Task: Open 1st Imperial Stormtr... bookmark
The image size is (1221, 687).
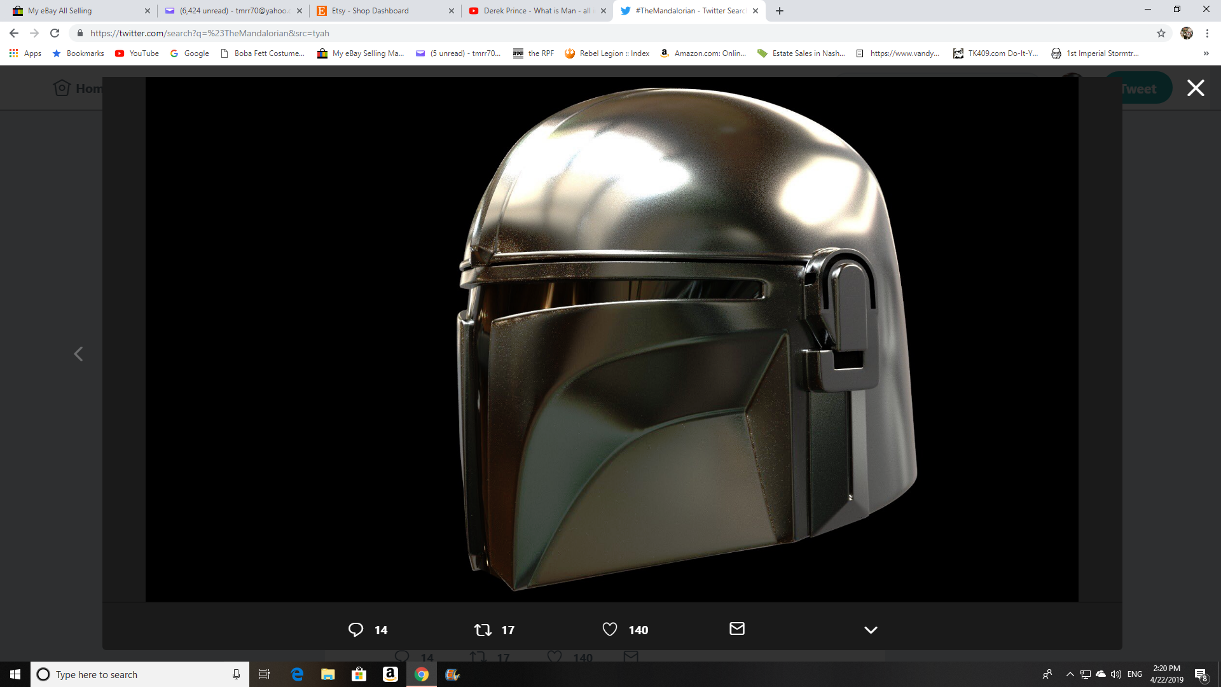Action: 1095,53
